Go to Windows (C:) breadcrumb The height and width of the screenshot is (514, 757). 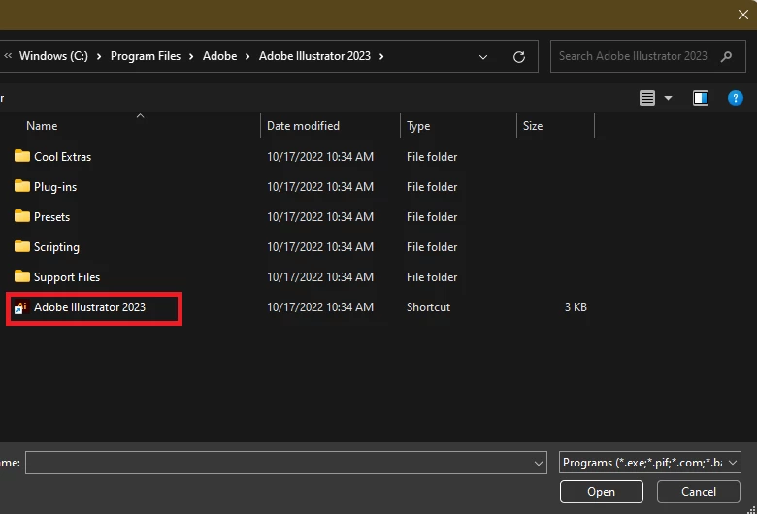click(x=53, y=56)
